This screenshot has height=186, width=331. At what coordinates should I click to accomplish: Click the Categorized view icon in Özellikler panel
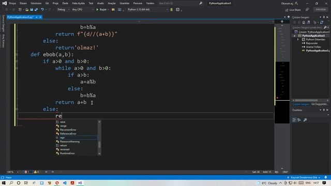pos(294,120)
